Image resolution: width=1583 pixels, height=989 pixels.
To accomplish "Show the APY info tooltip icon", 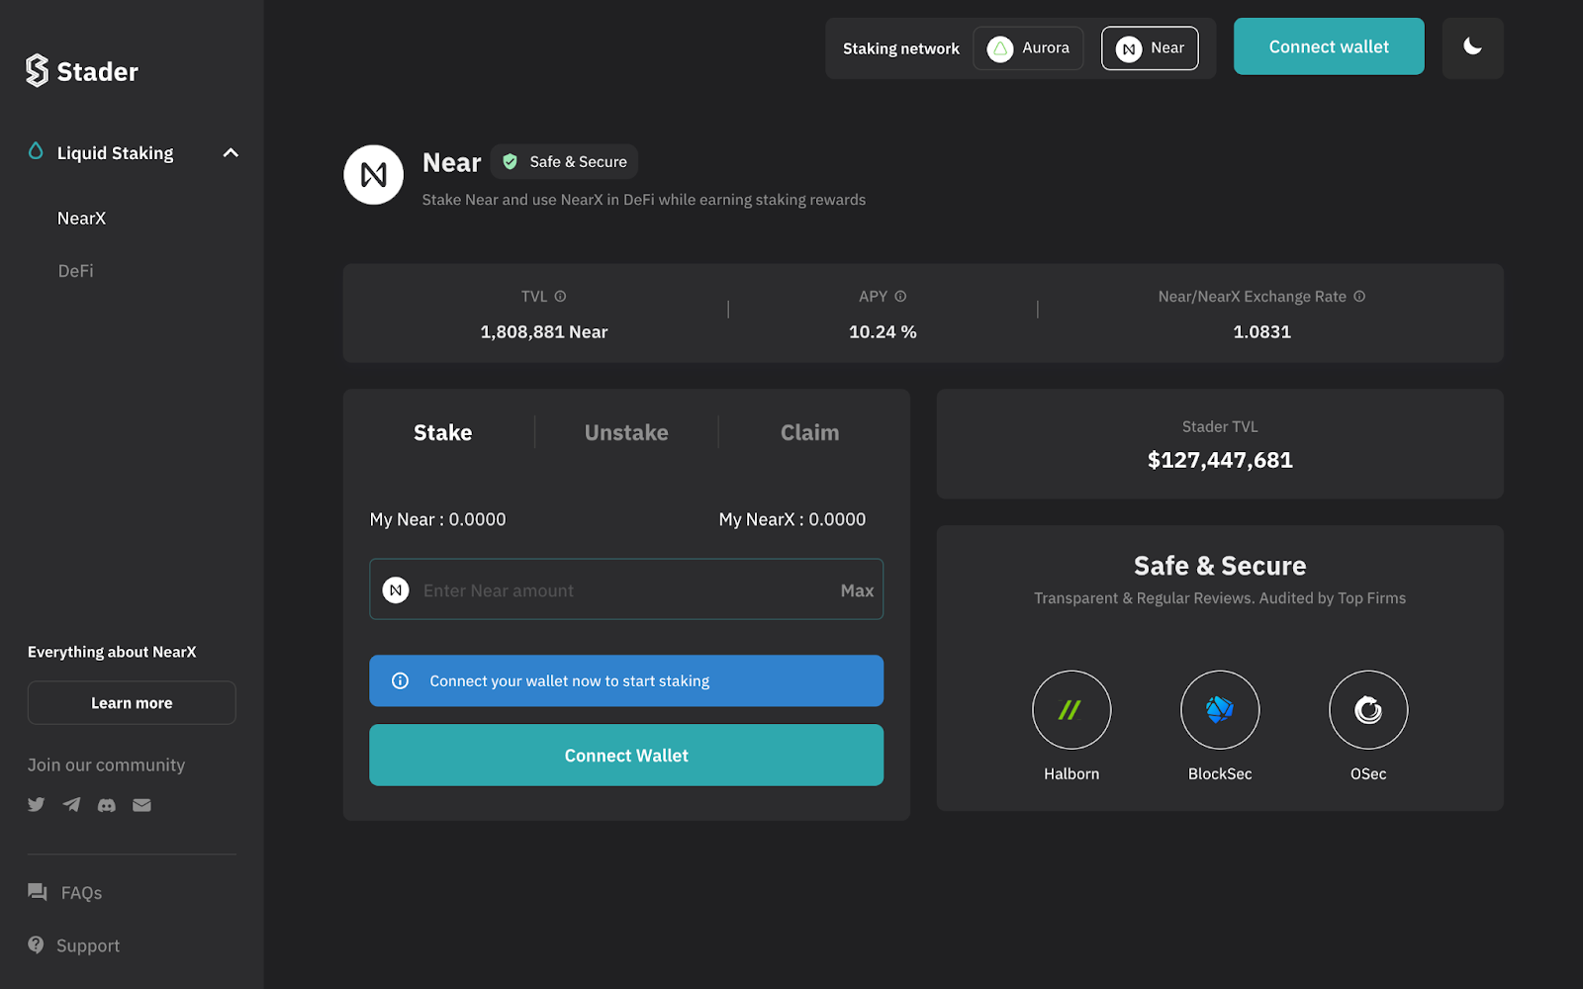I will pyautogui.click(x=900, y=297).
